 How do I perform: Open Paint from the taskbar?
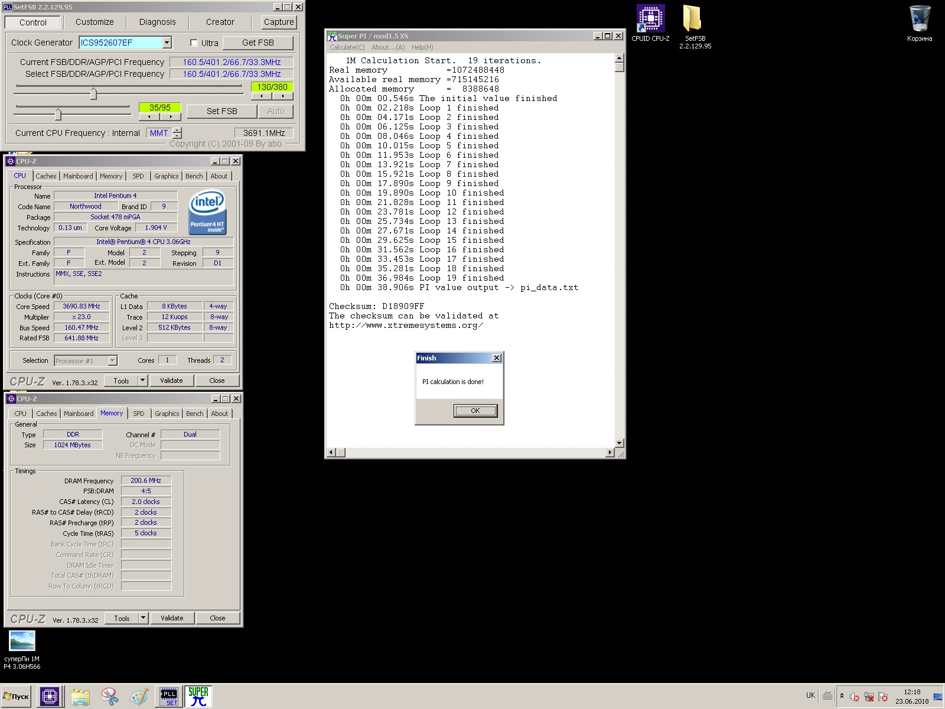(139, 697)
